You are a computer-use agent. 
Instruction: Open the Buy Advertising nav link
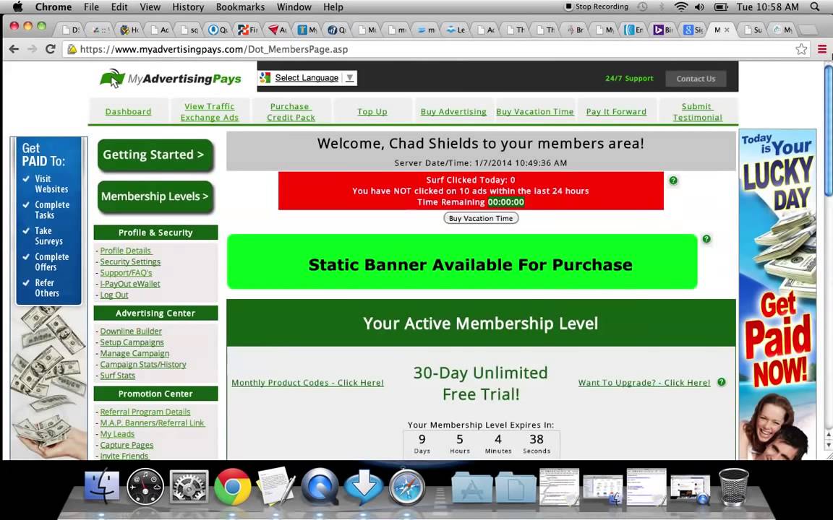(453, 111)
